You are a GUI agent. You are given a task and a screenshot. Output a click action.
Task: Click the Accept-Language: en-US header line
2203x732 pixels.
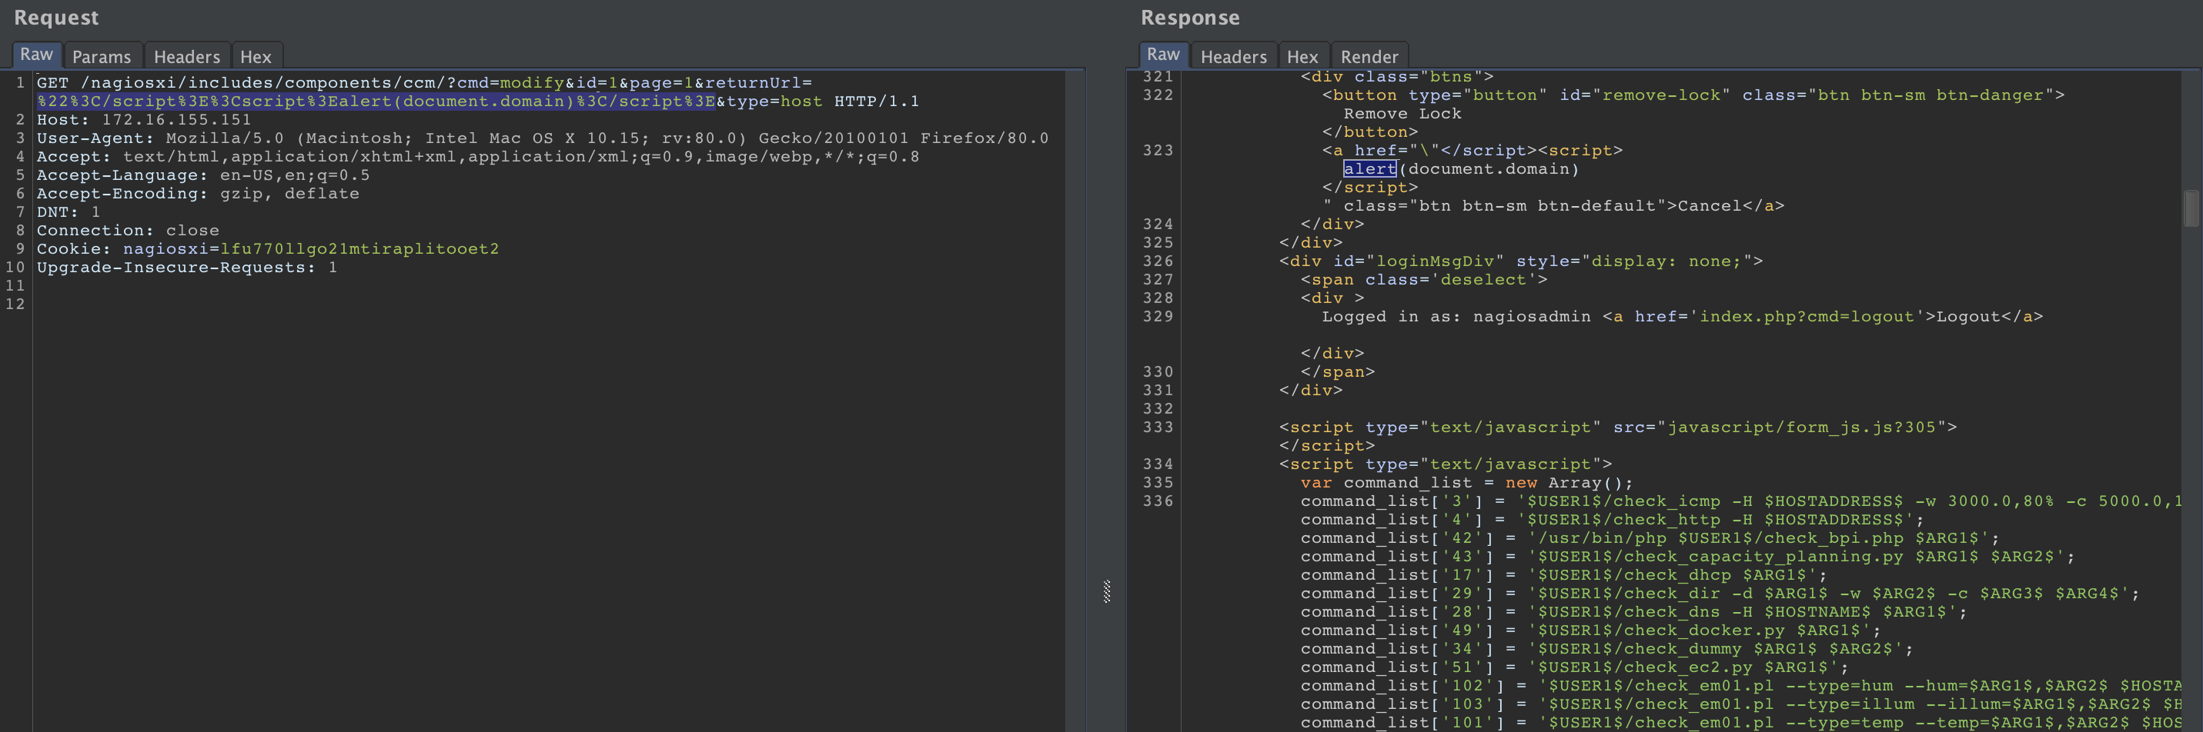pos(202,175)
